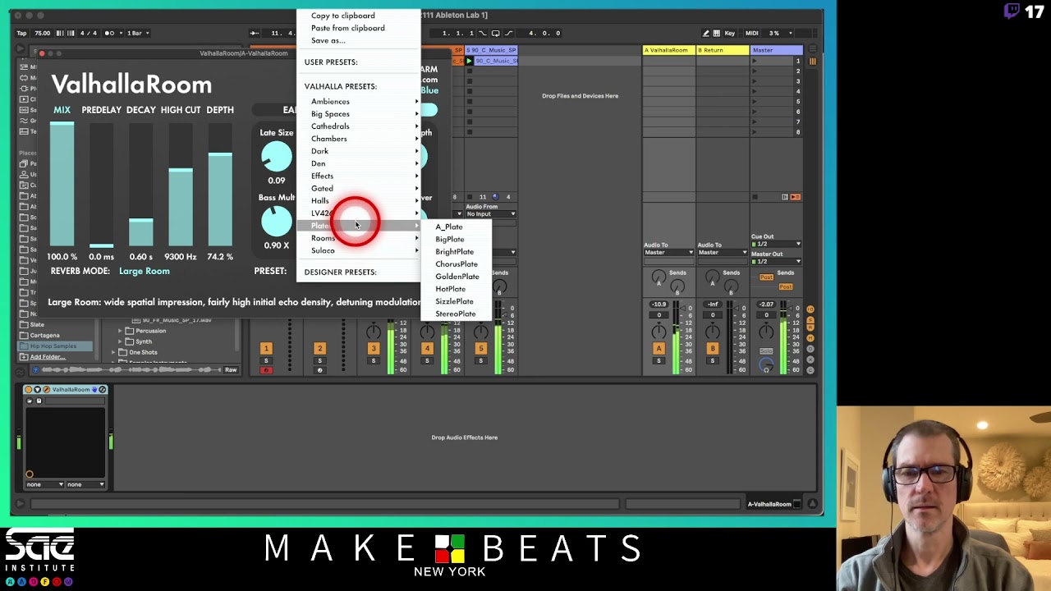Toggle the metronome button
The height and width of the screenshot is (591, 1051).
(111, 33)
